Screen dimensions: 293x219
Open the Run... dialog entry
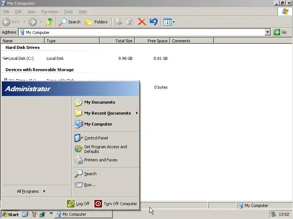pyautogui.click(x=85, y=185)
